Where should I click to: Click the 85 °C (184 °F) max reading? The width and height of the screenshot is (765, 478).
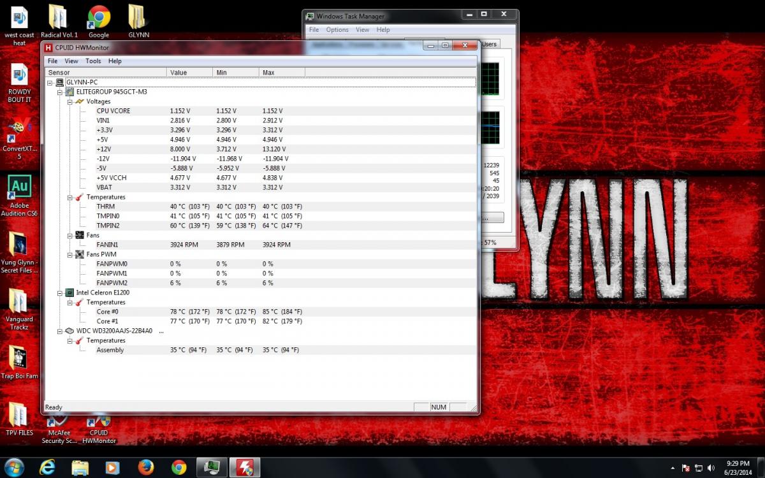[x=282, y=312]
